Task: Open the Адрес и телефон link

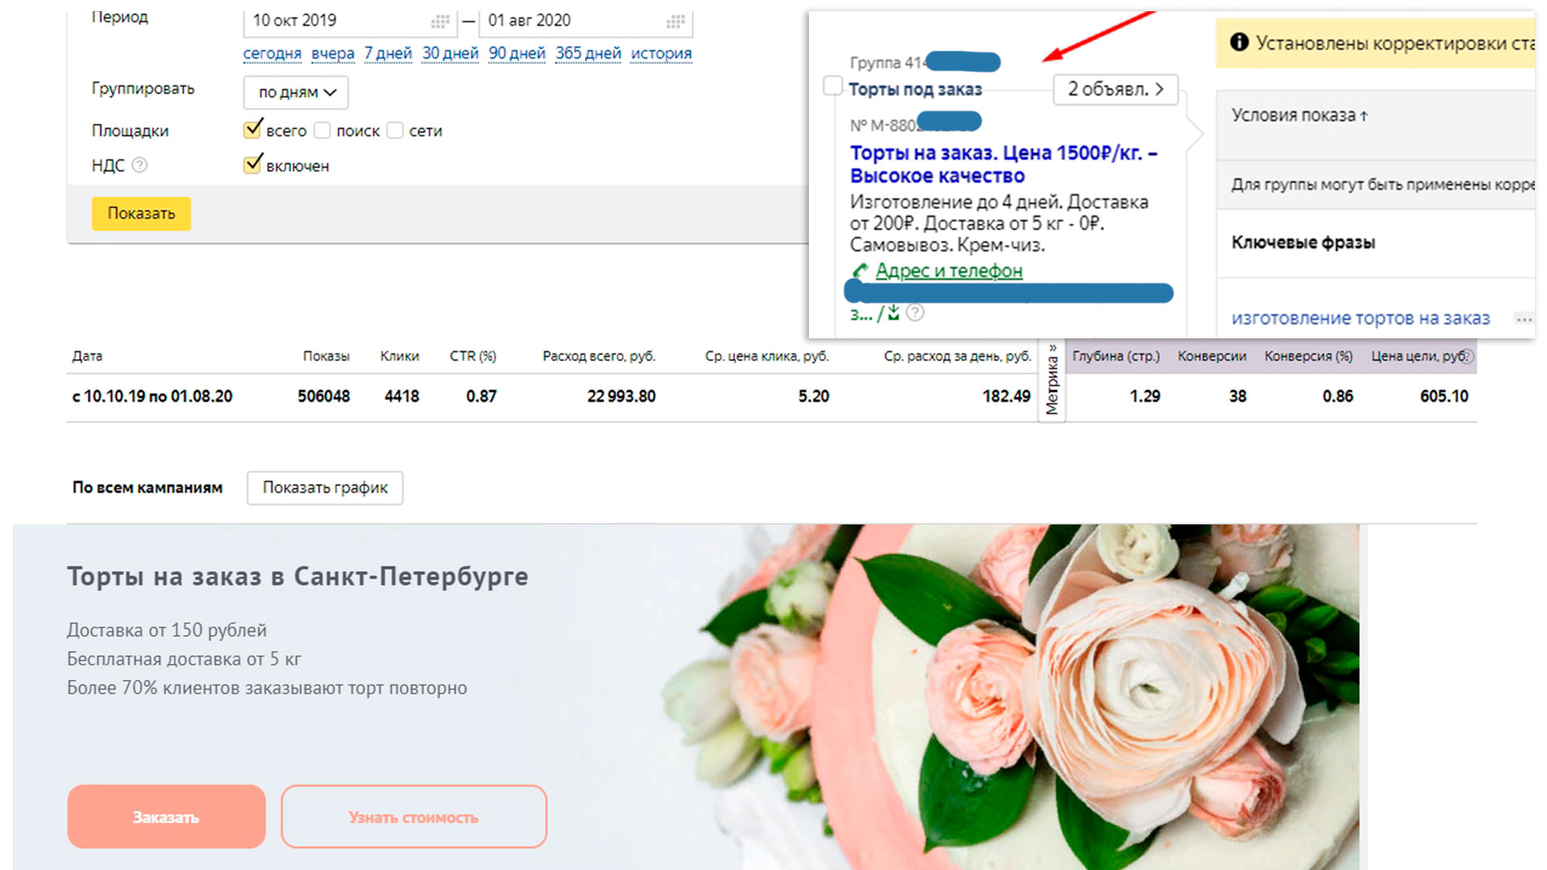Action: (949, 271)
